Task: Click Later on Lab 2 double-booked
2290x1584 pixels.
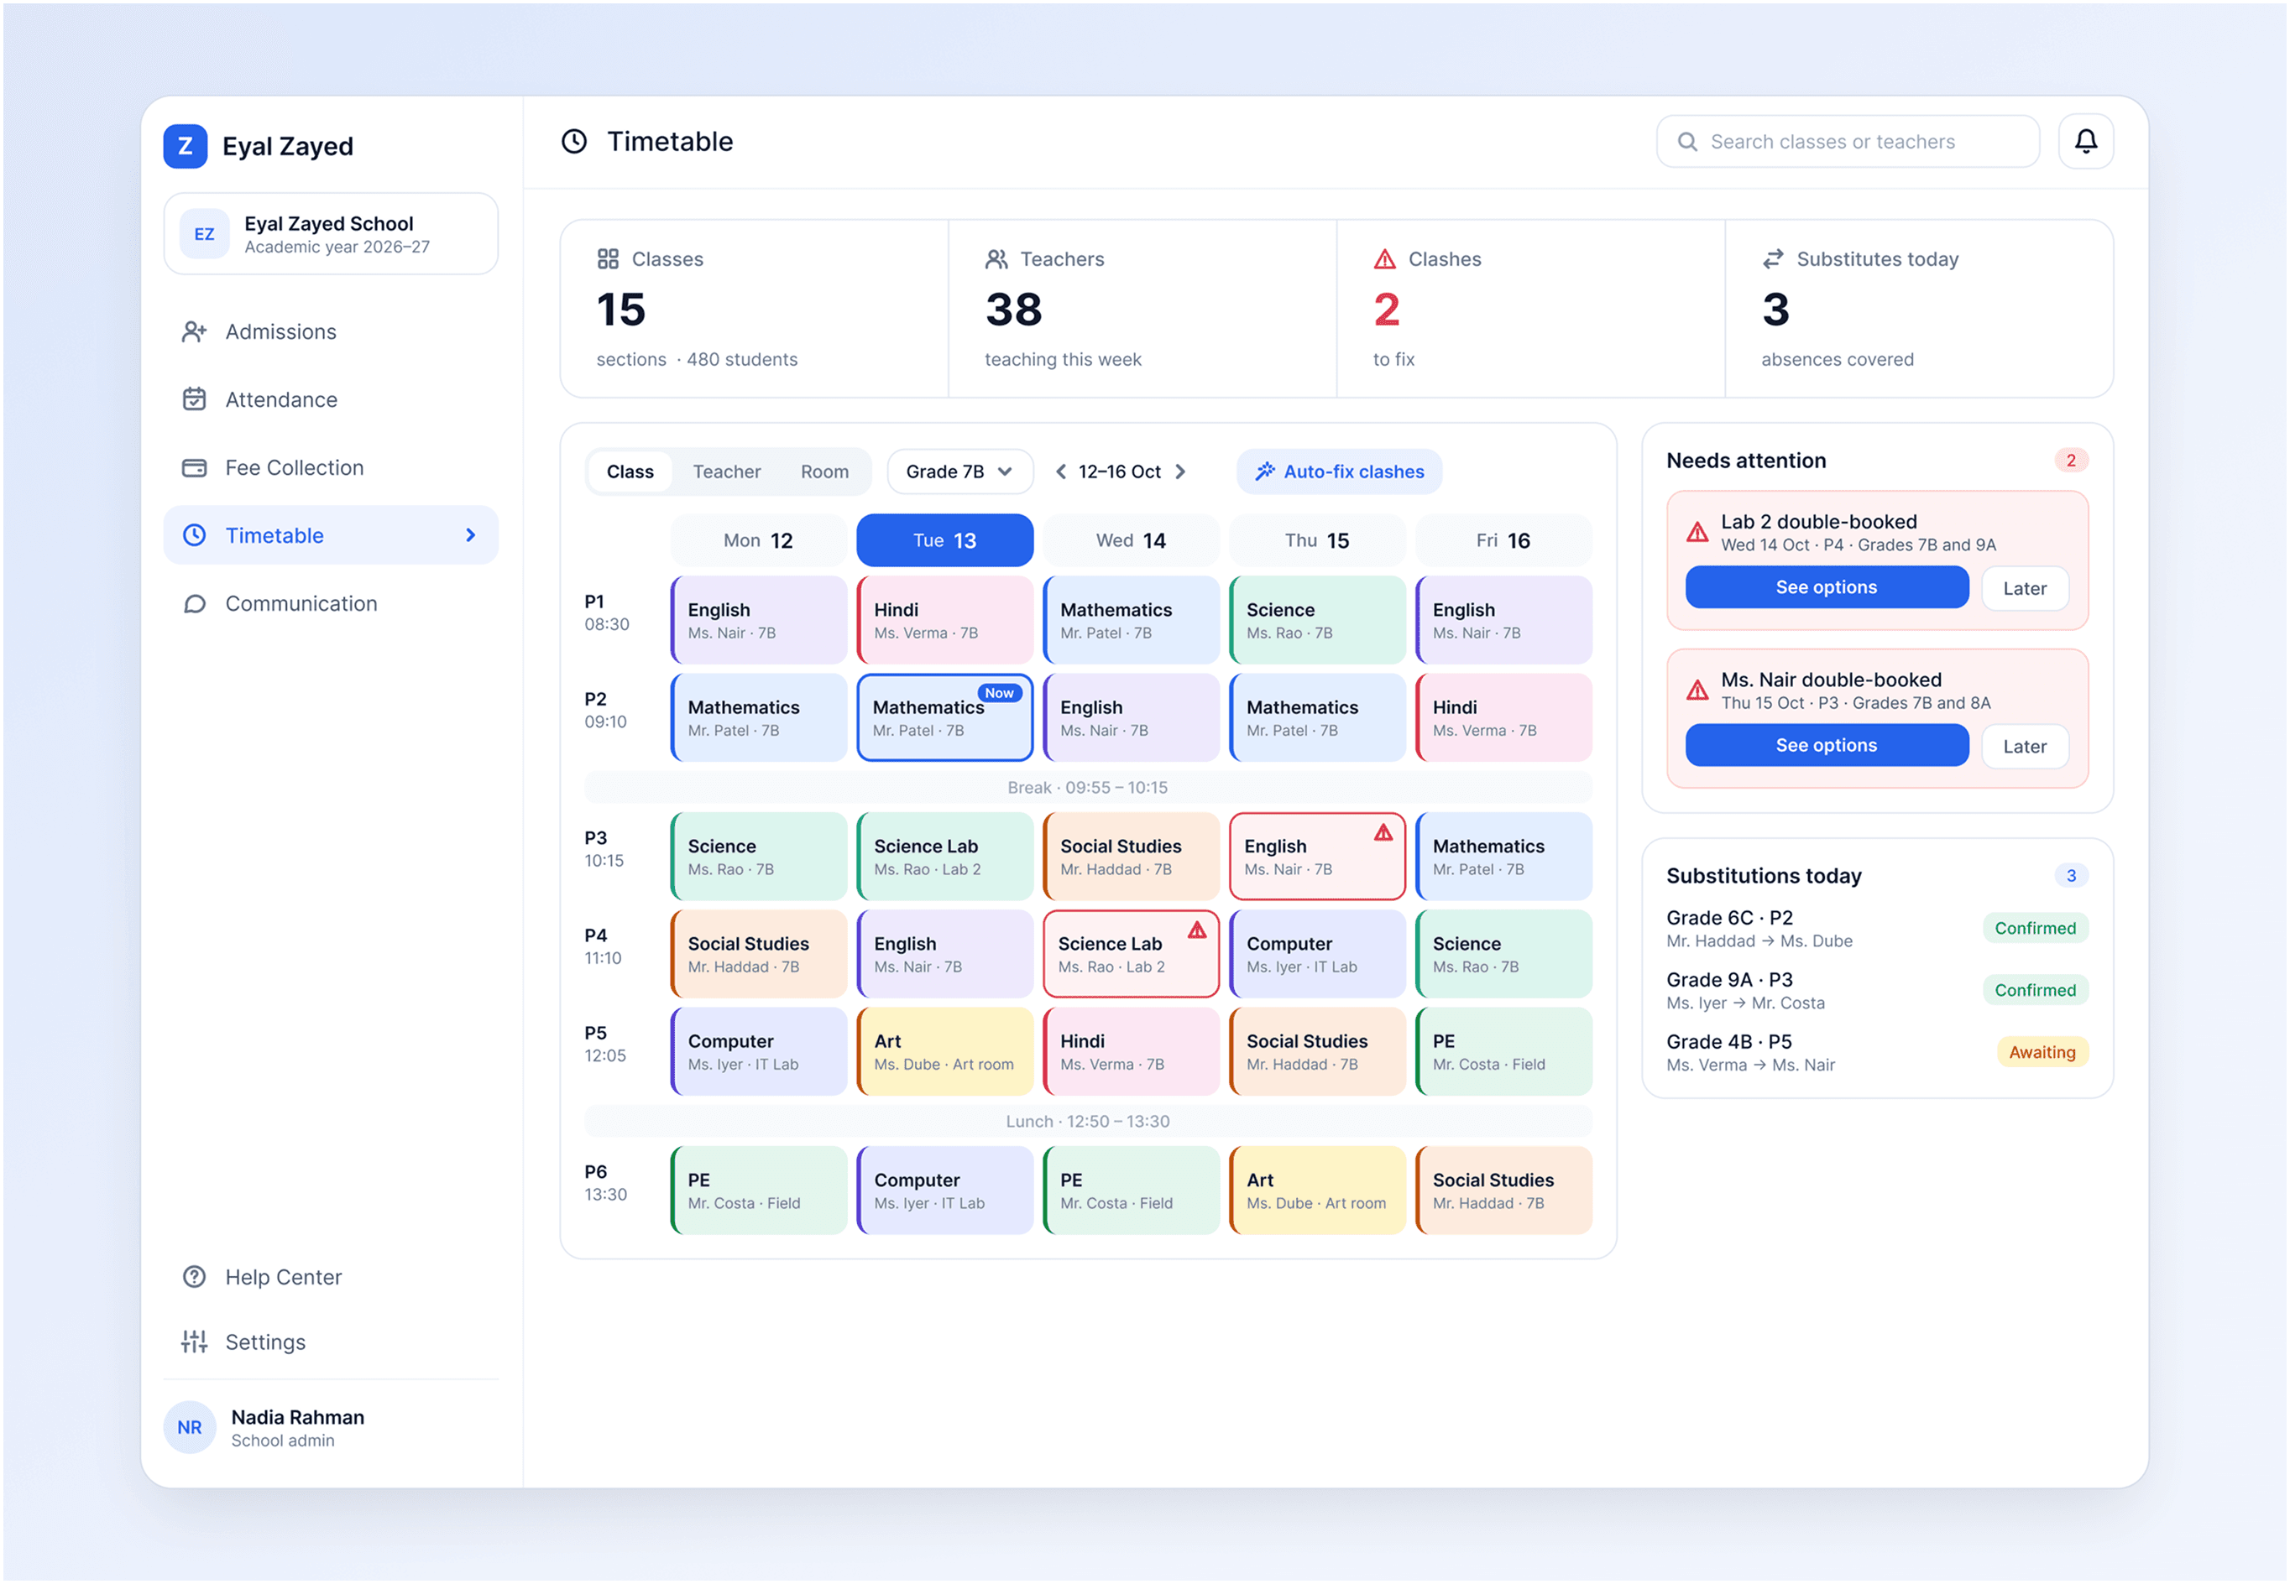Action: tap(2024, 588)
